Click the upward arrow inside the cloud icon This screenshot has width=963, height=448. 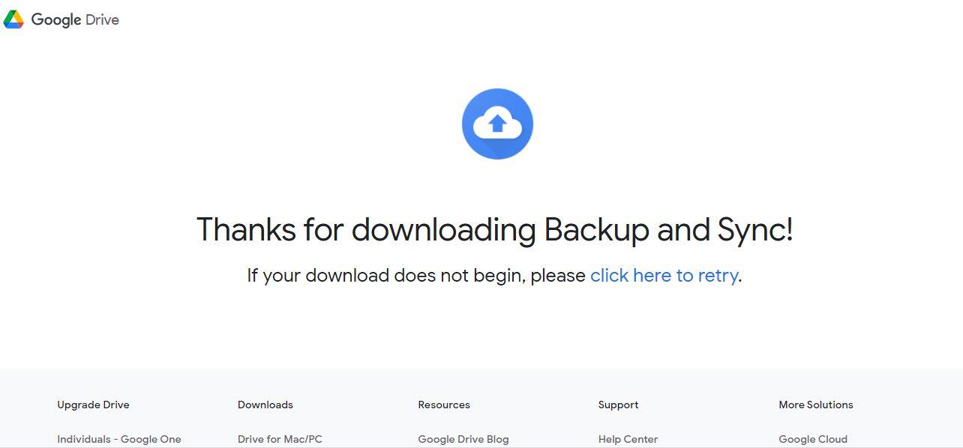[x=497, y=124]
